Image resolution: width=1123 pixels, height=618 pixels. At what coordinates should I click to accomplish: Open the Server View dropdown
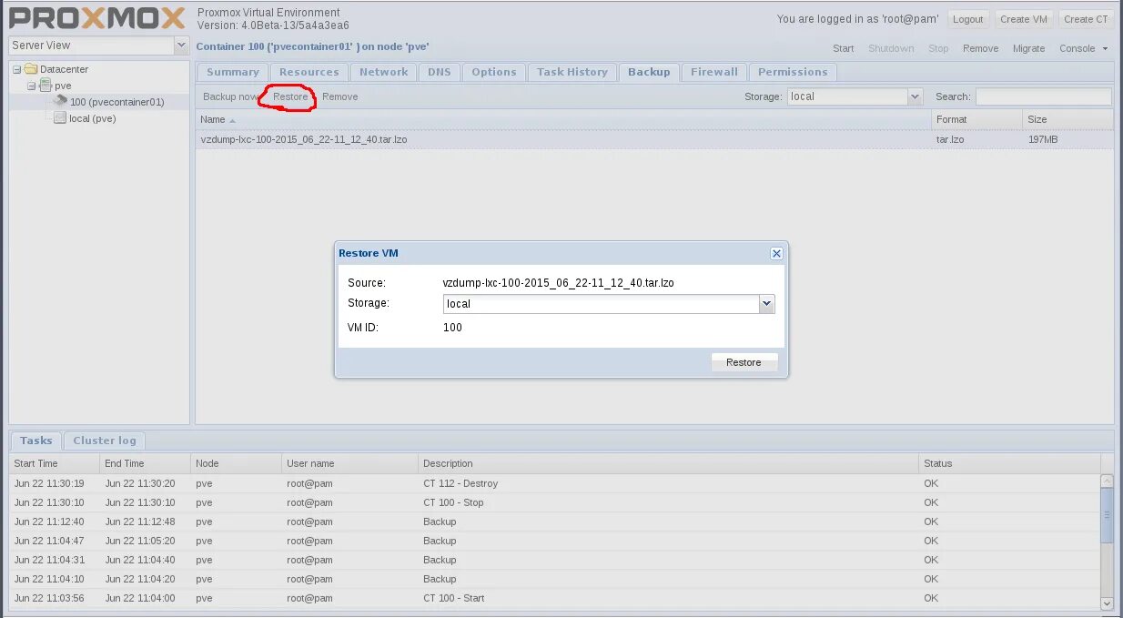tap(180, 46)
